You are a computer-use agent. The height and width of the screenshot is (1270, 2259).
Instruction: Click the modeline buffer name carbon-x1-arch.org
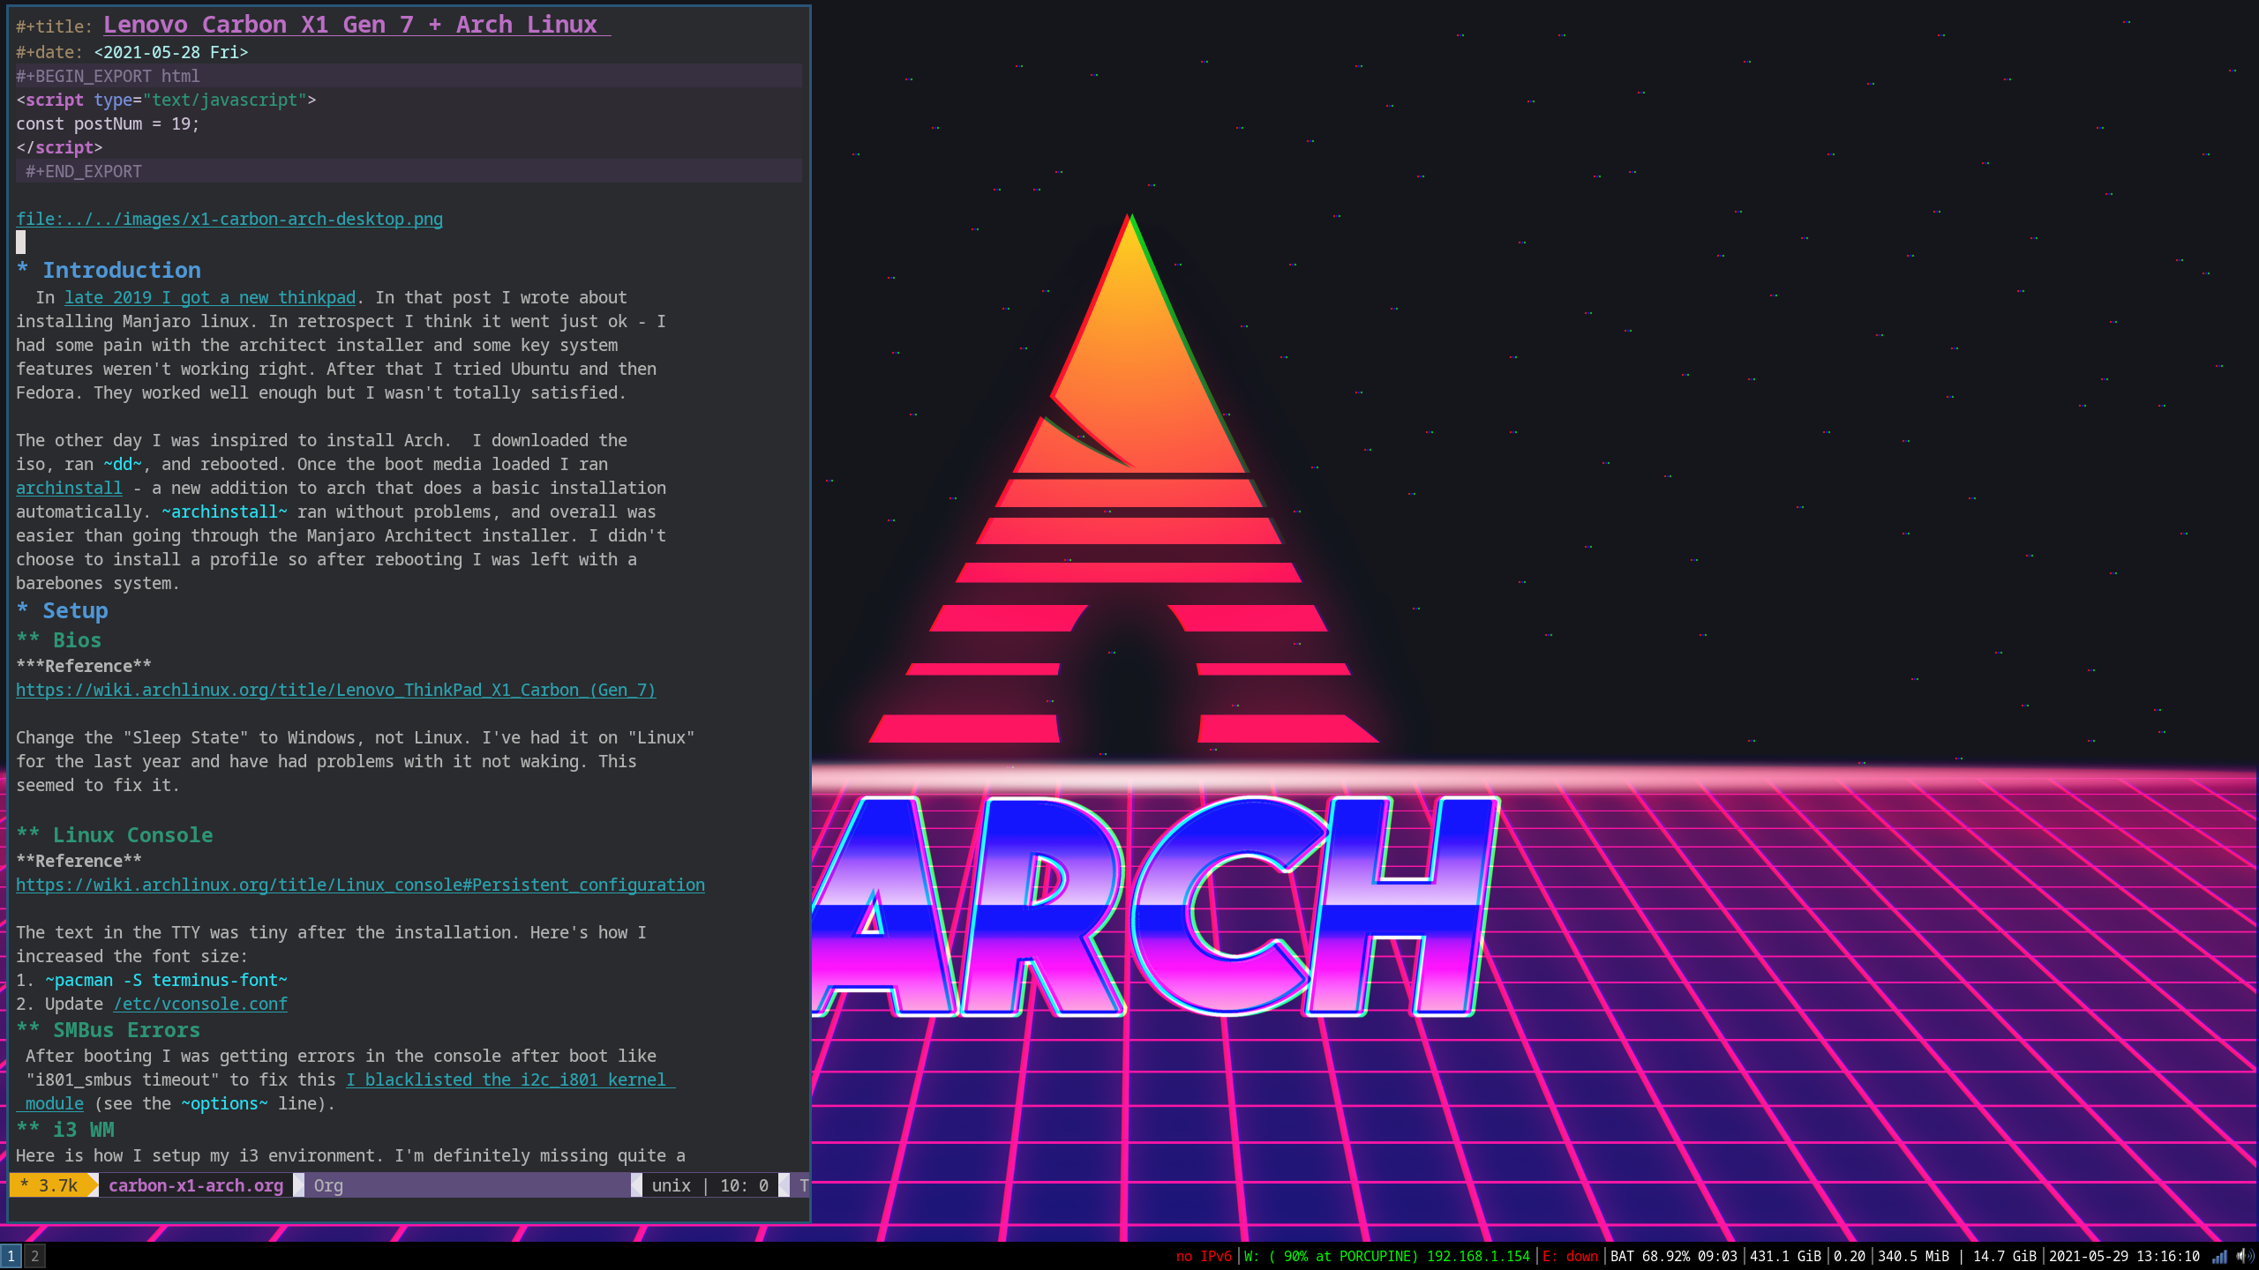[196, 1185]
